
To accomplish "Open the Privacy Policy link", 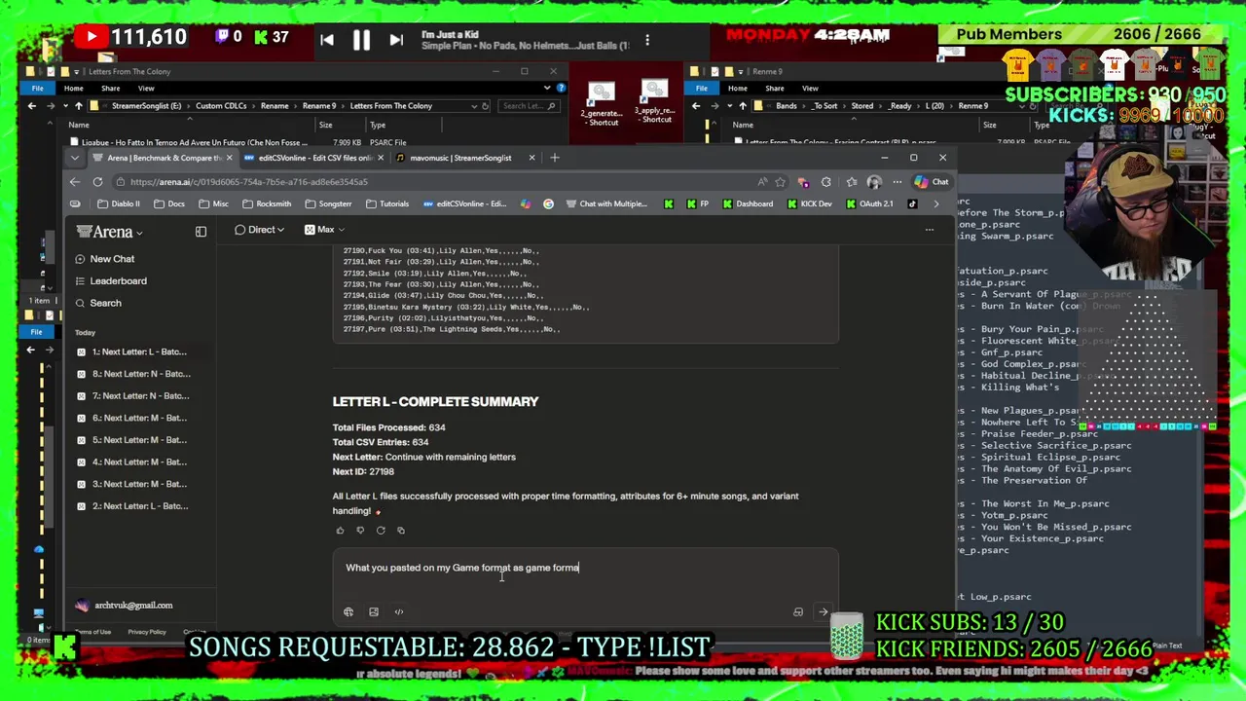I will [x=146, y=632].
